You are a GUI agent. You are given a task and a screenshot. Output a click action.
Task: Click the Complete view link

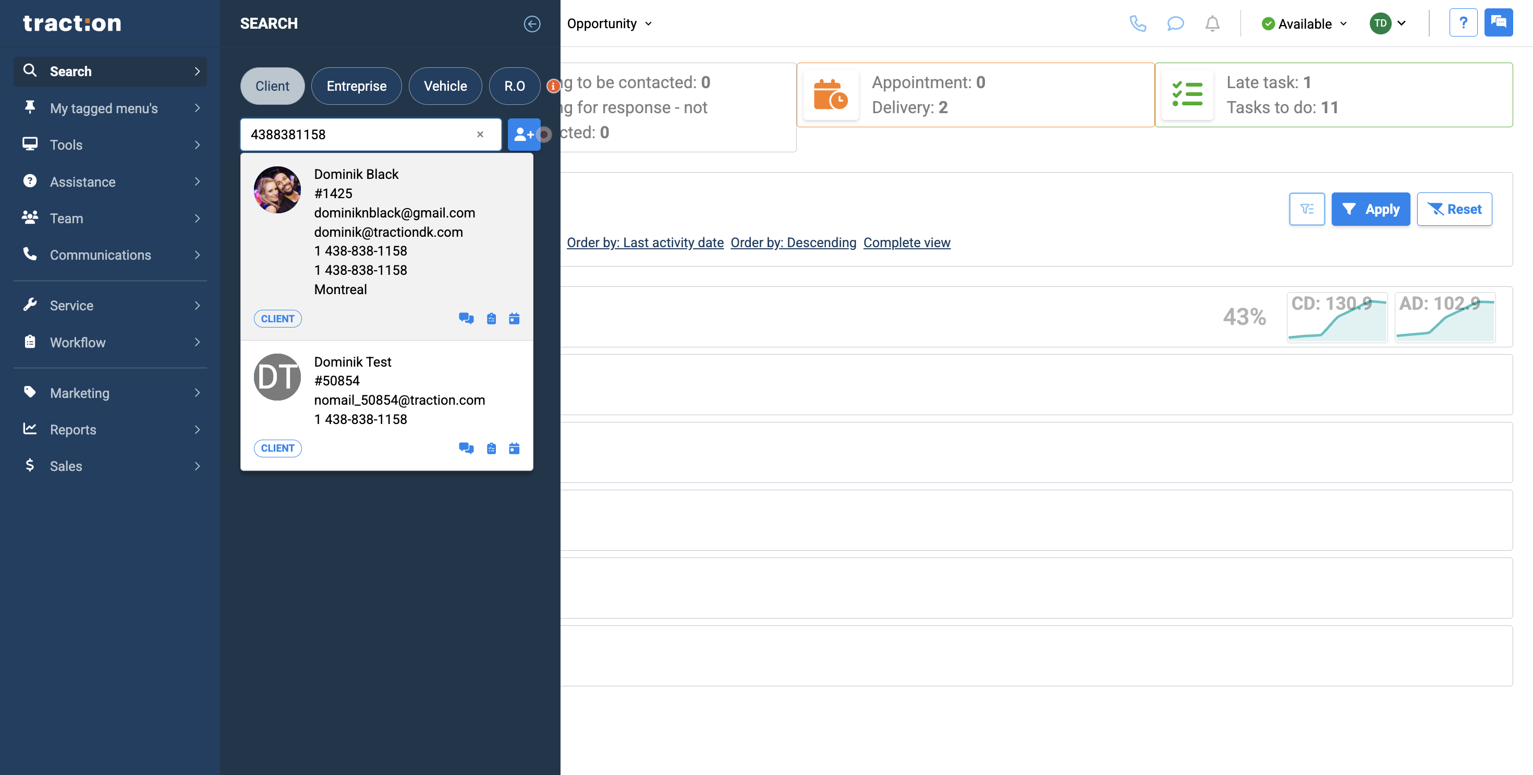click(907, 243)
